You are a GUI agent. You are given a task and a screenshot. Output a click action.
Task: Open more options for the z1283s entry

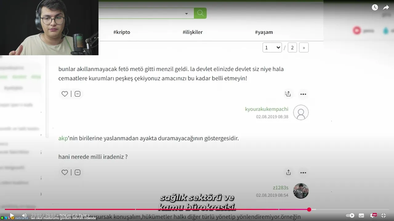click(303, 173)
